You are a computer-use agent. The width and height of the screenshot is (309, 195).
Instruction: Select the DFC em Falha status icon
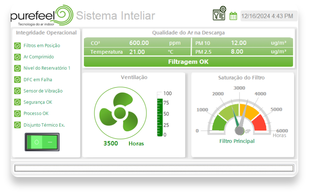[17, 80]
